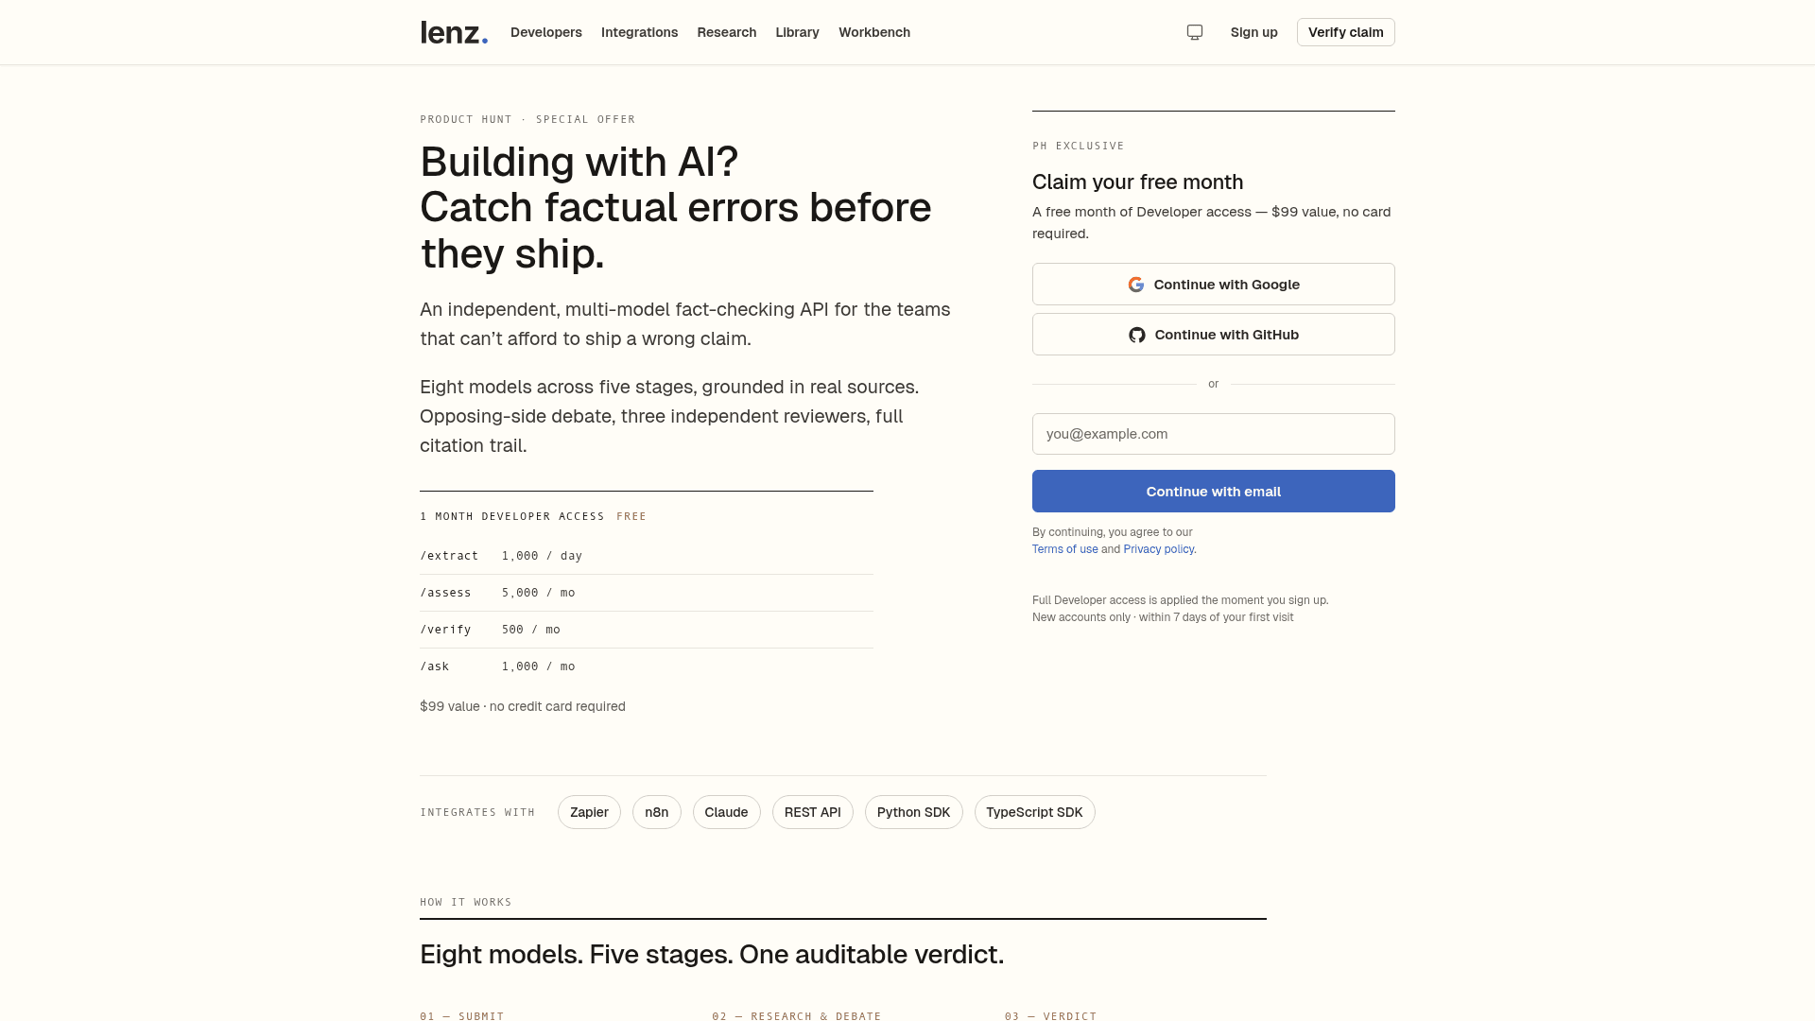Open the Privacy policy link

point(1159,549)
